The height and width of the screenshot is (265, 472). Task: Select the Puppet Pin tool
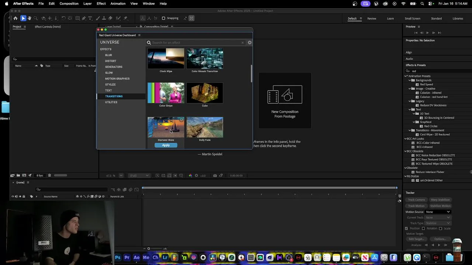125,18
